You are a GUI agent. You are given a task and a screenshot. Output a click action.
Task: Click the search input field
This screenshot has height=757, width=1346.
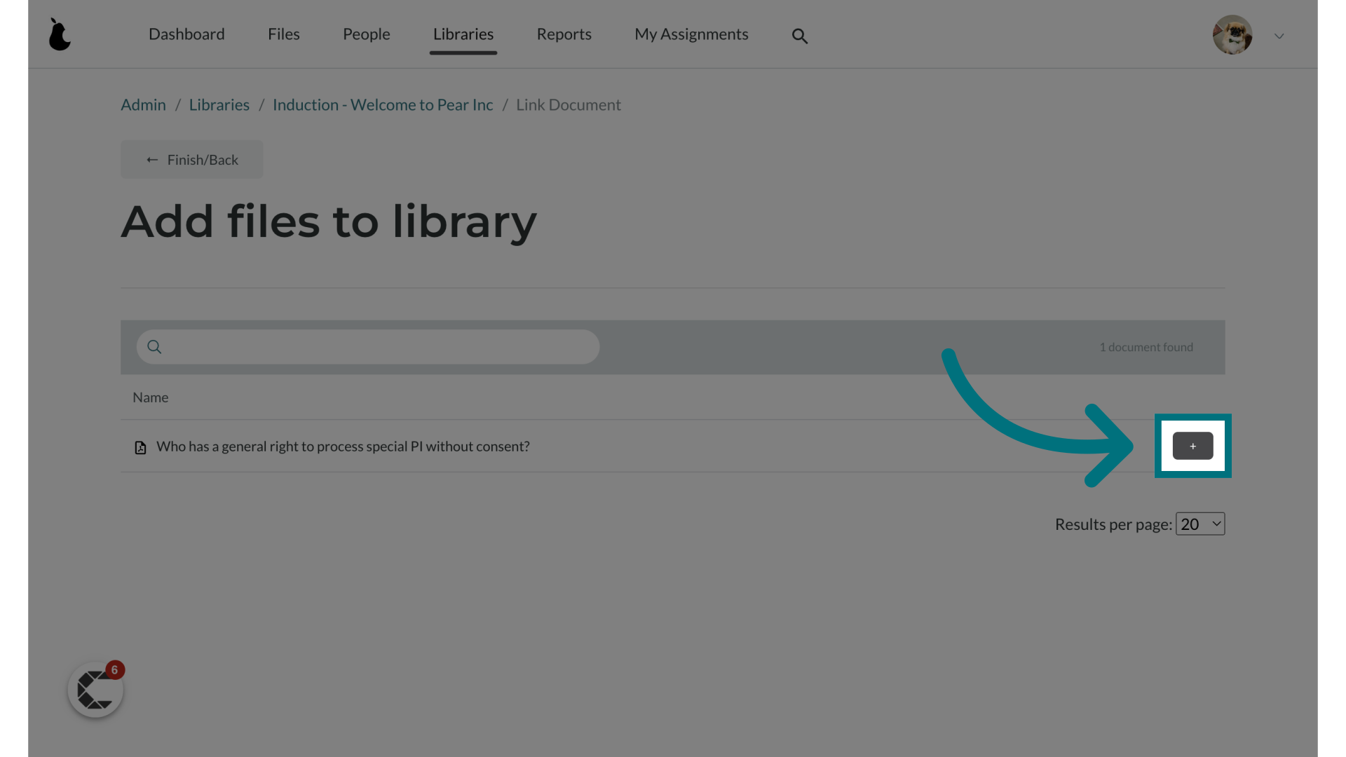(x=368, y=346)
